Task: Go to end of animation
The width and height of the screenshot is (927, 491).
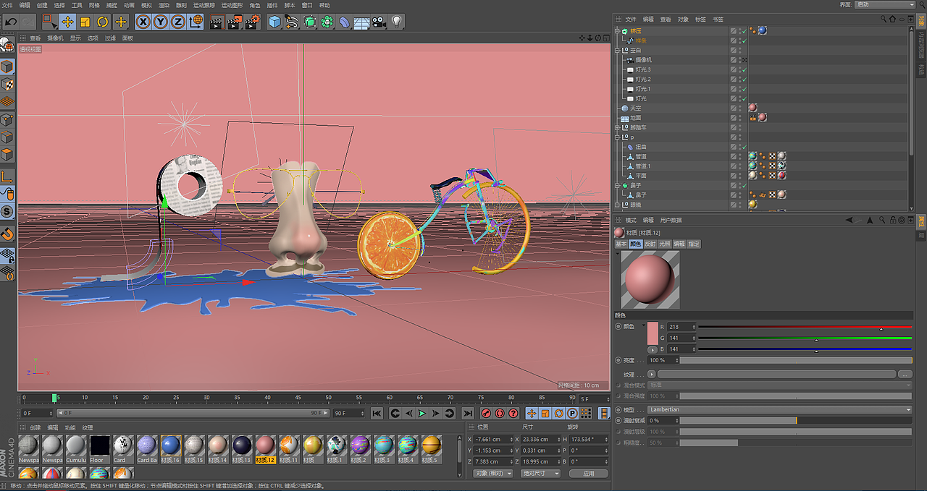Action: point(467,413)
